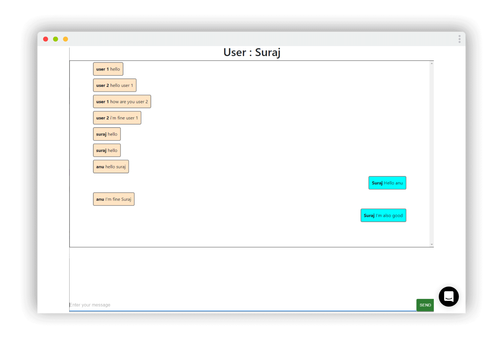Click the scrollbar up arrow in chat
Viewport: 503px width, 340px height.
pos(432,63)
